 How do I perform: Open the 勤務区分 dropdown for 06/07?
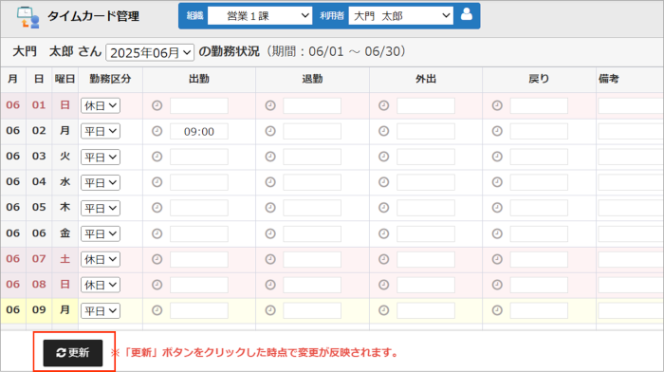click(x=101, y=259)
